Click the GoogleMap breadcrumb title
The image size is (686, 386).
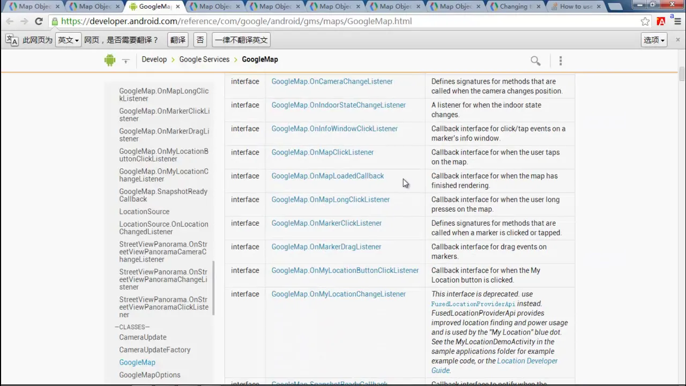[x=260, y=60]
